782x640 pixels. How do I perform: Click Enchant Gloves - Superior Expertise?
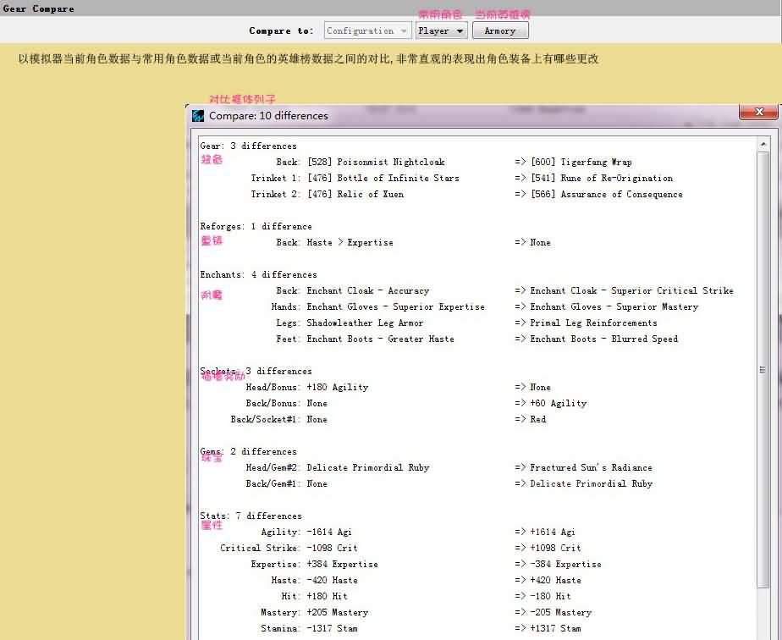point(395,306)
